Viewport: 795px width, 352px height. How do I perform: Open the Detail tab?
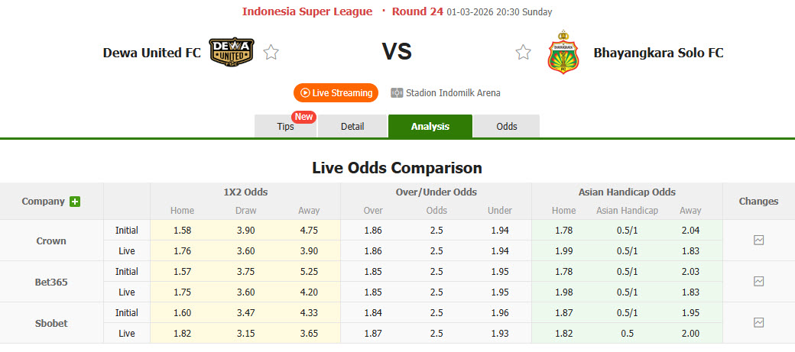coord(352,127)
